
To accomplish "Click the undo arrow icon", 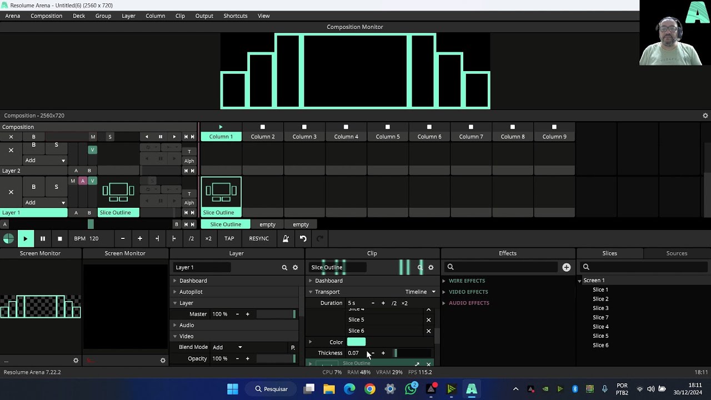I will click(303, 238).
